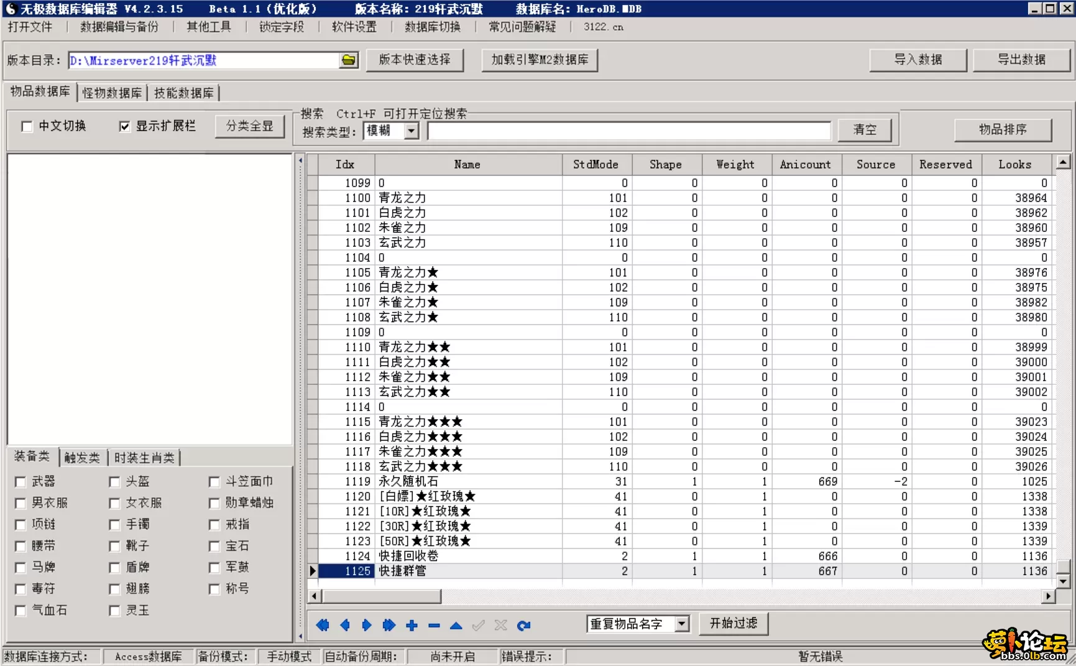Tick the 翅膀 checkbox

coord(114,589)
